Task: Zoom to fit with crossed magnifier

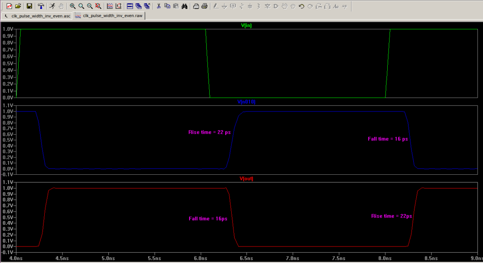Action: (98, 6)
